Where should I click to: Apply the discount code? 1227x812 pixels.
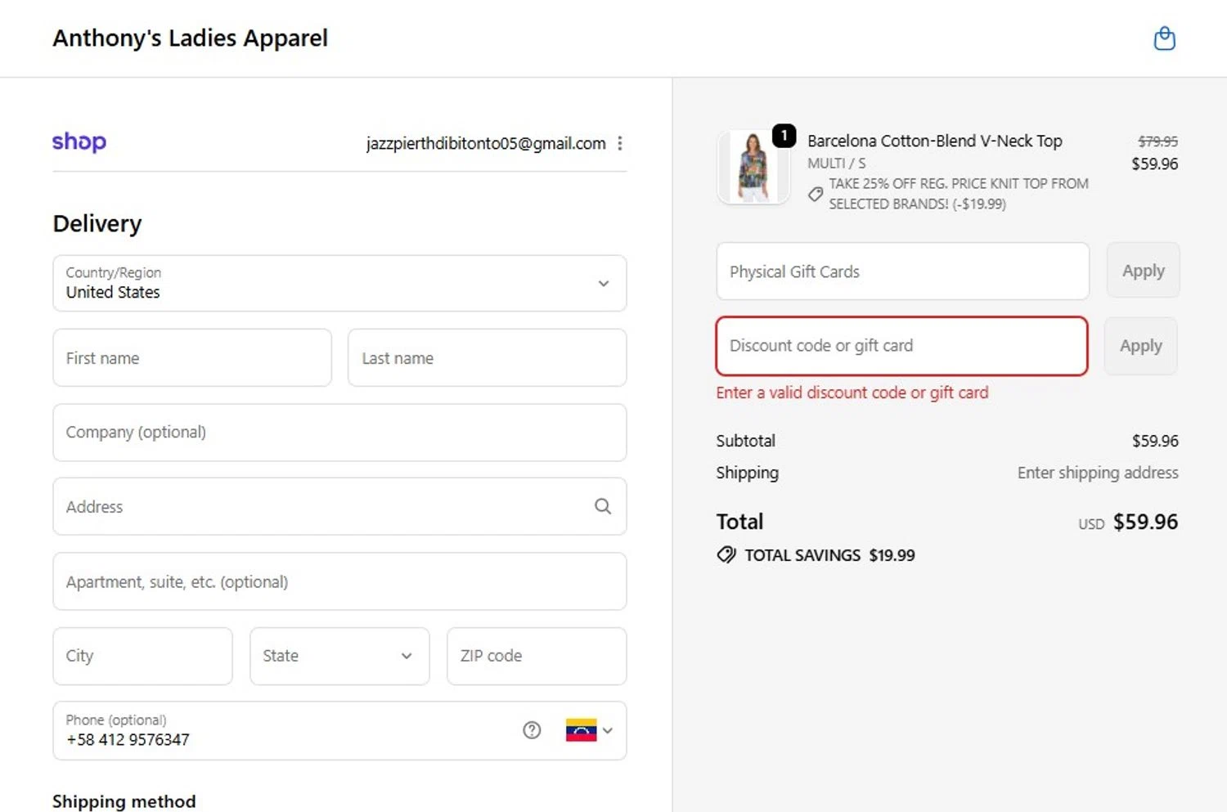(x=1140, y=346)
